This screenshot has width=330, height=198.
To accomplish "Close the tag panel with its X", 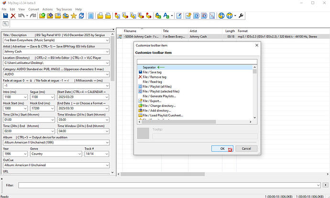I will 113,30.
